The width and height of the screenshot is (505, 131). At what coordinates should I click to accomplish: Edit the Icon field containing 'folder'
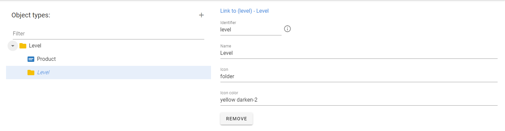359,76
